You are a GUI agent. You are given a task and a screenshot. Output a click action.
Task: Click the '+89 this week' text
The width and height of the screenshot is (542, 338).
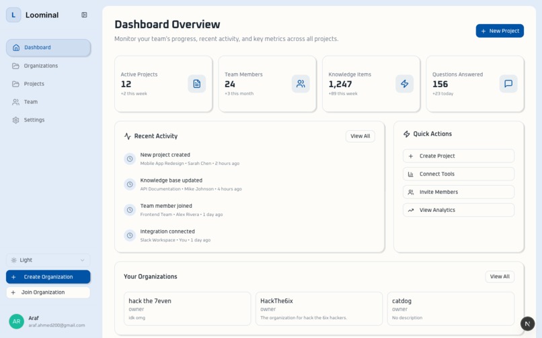point(343,93)
